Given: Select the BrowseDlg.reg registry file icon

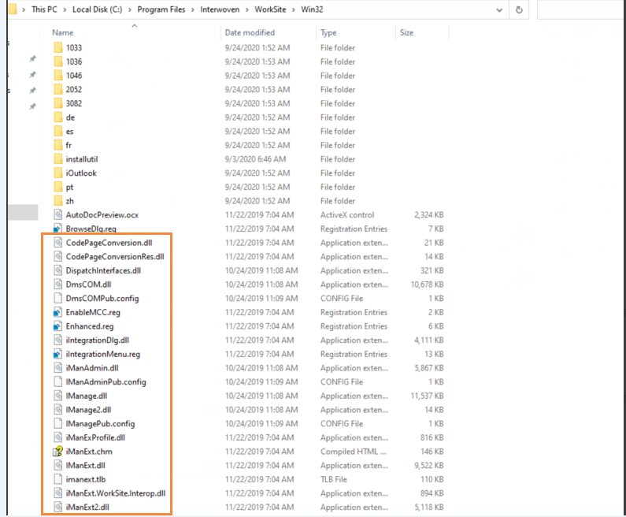Looking at the screenshot, I should (x=57, y=229).
